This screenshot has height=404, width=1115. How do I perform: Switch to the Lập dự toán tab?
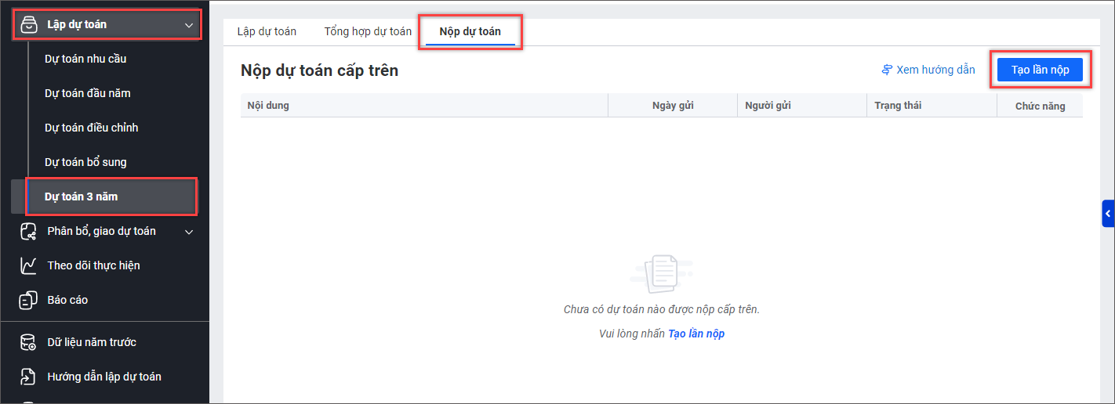click(267, 31)
